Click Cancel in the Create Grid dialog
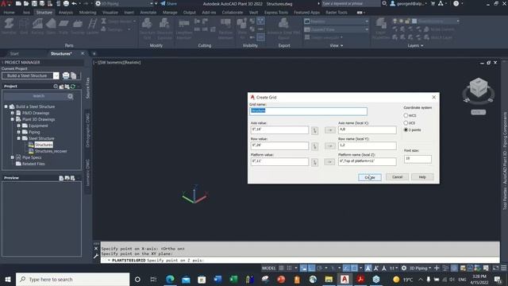Viewport: 508px width, 286px height. tap(397, 177)
